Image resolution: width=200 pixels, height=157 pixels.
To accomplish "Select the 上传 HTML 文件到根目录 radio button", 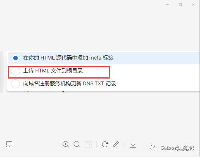I will 16,71.
